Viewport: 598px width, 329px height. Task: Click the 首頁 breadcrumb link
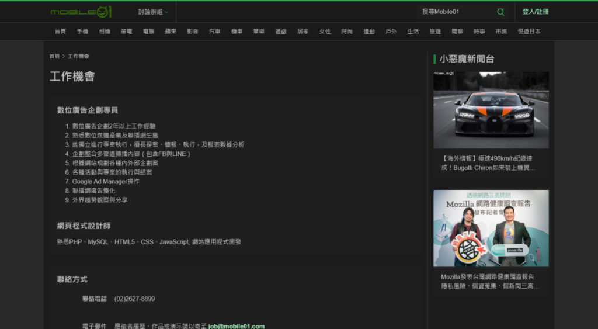54,56
